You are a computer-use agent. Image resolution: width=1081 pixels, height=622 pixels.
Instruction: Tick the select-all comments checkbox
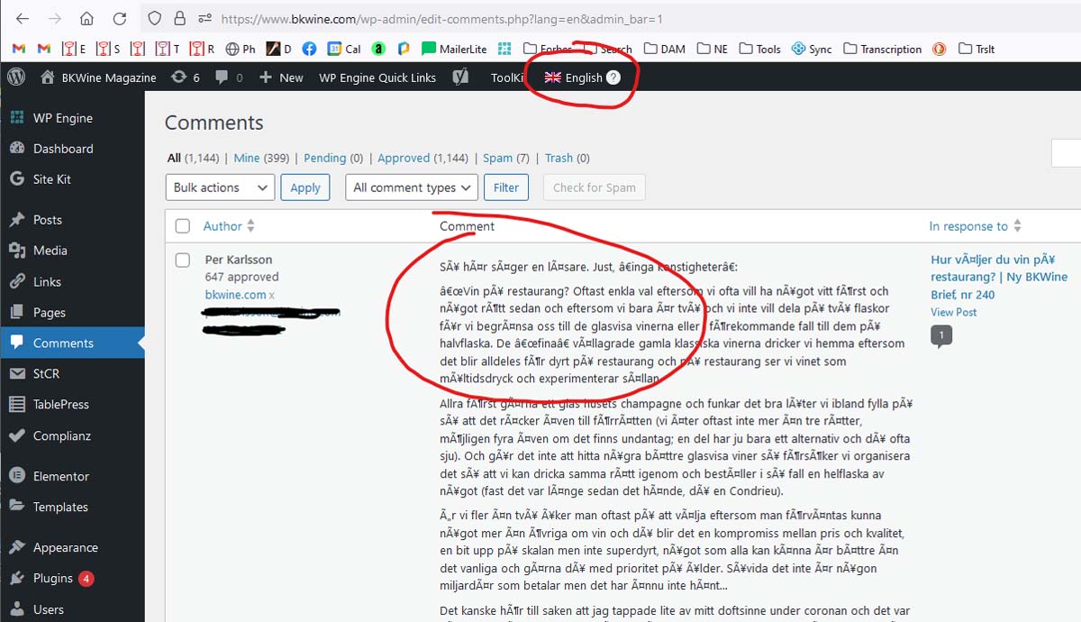pos(183,226)
